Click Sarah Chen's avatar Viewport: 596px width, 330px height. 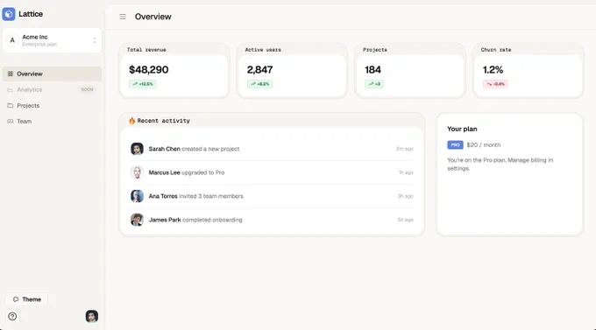point(137,149)
